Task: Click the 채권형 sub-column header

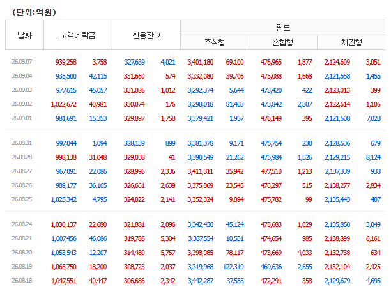Action: 351,42
